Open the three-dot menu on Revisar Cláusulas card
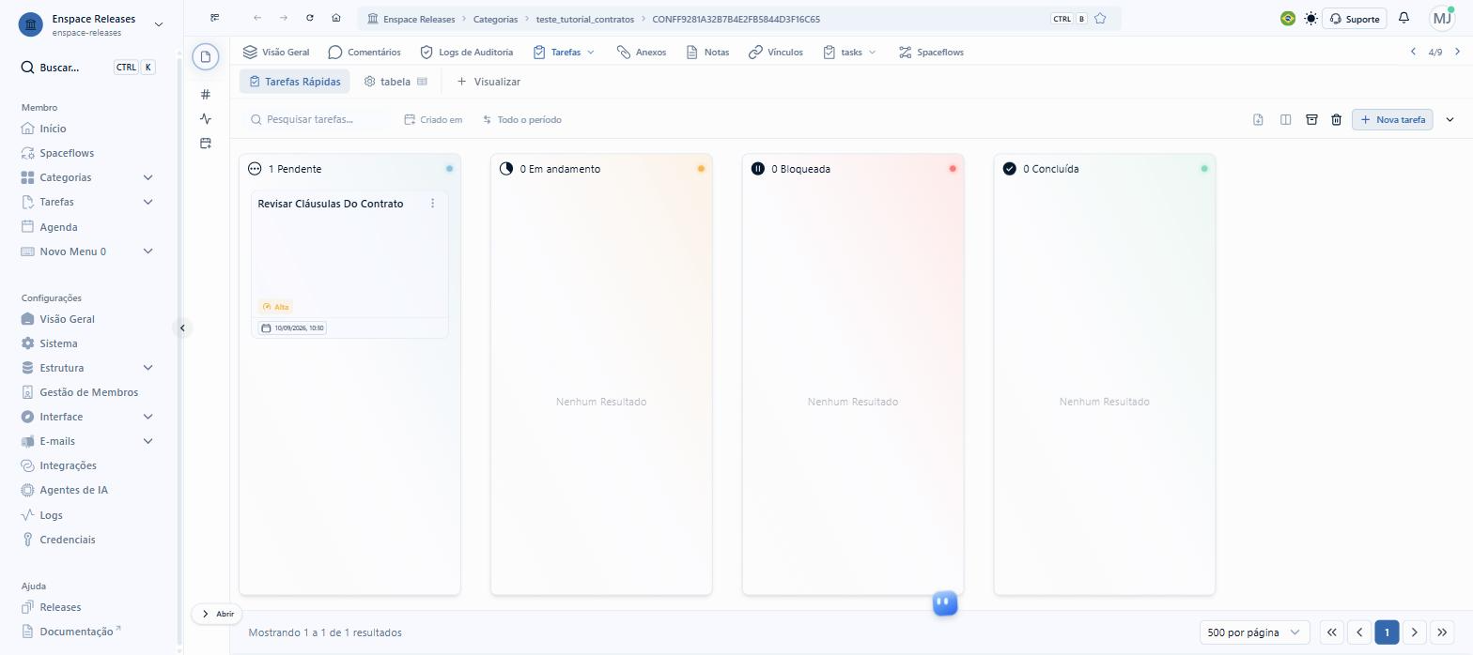Image resolution: width=1473 pixels, height=655 pixels. pos(432,204)
